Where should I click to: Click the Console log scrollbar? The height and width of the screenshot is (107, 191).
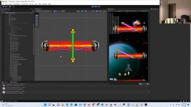point(149,92)
